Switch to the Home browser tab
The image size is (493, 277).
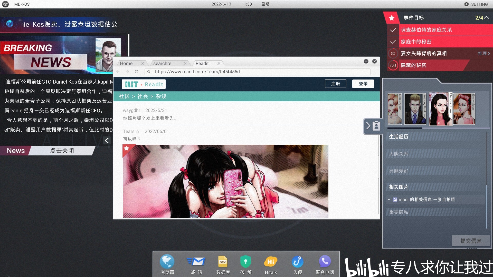coord(126,64)
